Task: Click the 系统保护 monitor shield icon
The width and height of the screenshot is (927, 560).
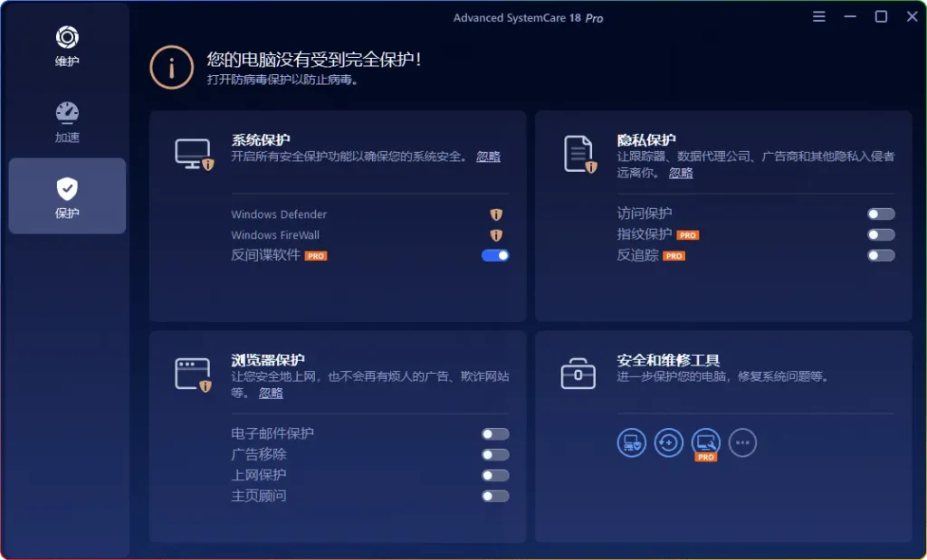Action: [x=192, y=155]
